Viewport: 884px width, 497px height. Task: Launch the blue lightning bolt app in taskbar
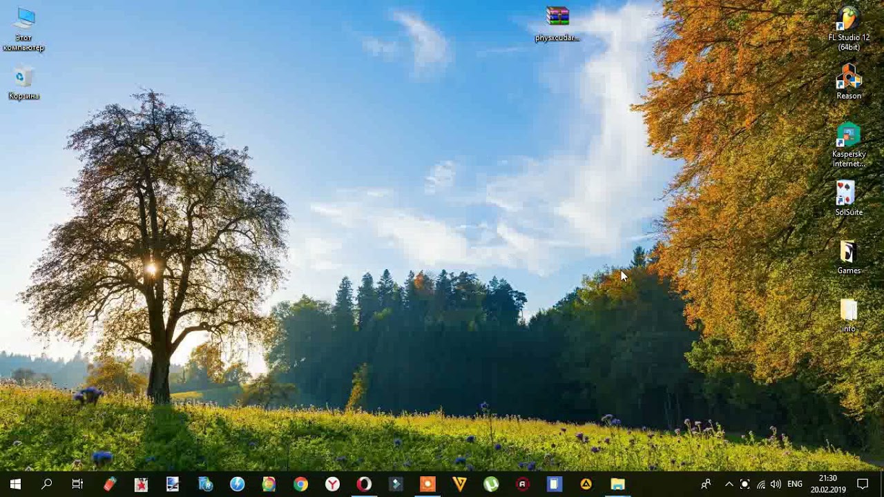(237, 485)
